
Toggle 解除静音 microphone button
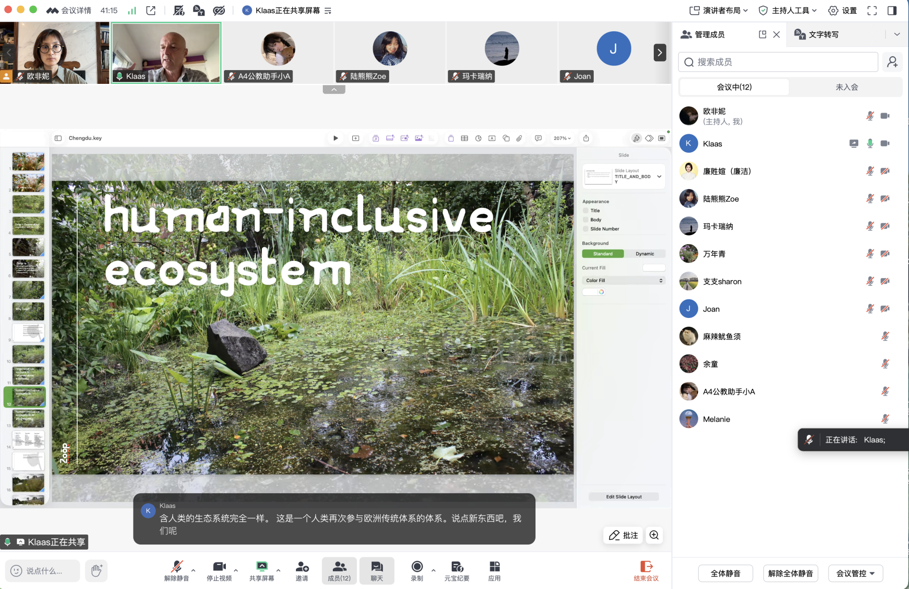click(x=177, y=571)
